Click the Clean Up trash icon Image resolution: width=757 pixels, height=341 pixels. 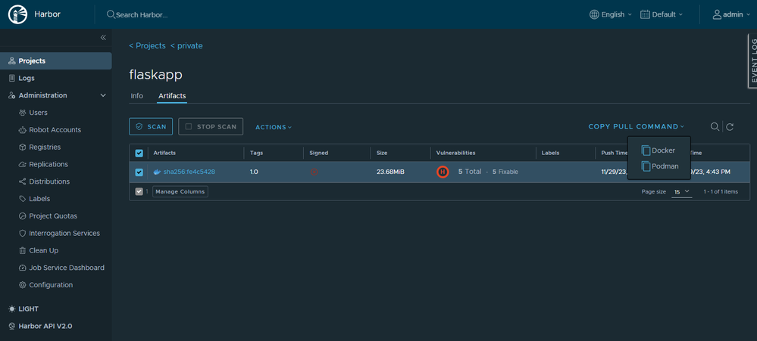pyautogui.click(x=22, y=250)
